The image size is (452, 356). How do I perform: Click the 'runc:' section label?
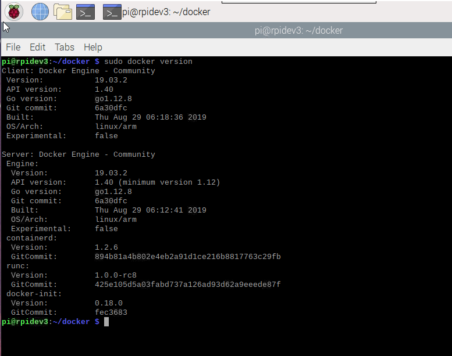pyautogui.click(x=17, y=266)
